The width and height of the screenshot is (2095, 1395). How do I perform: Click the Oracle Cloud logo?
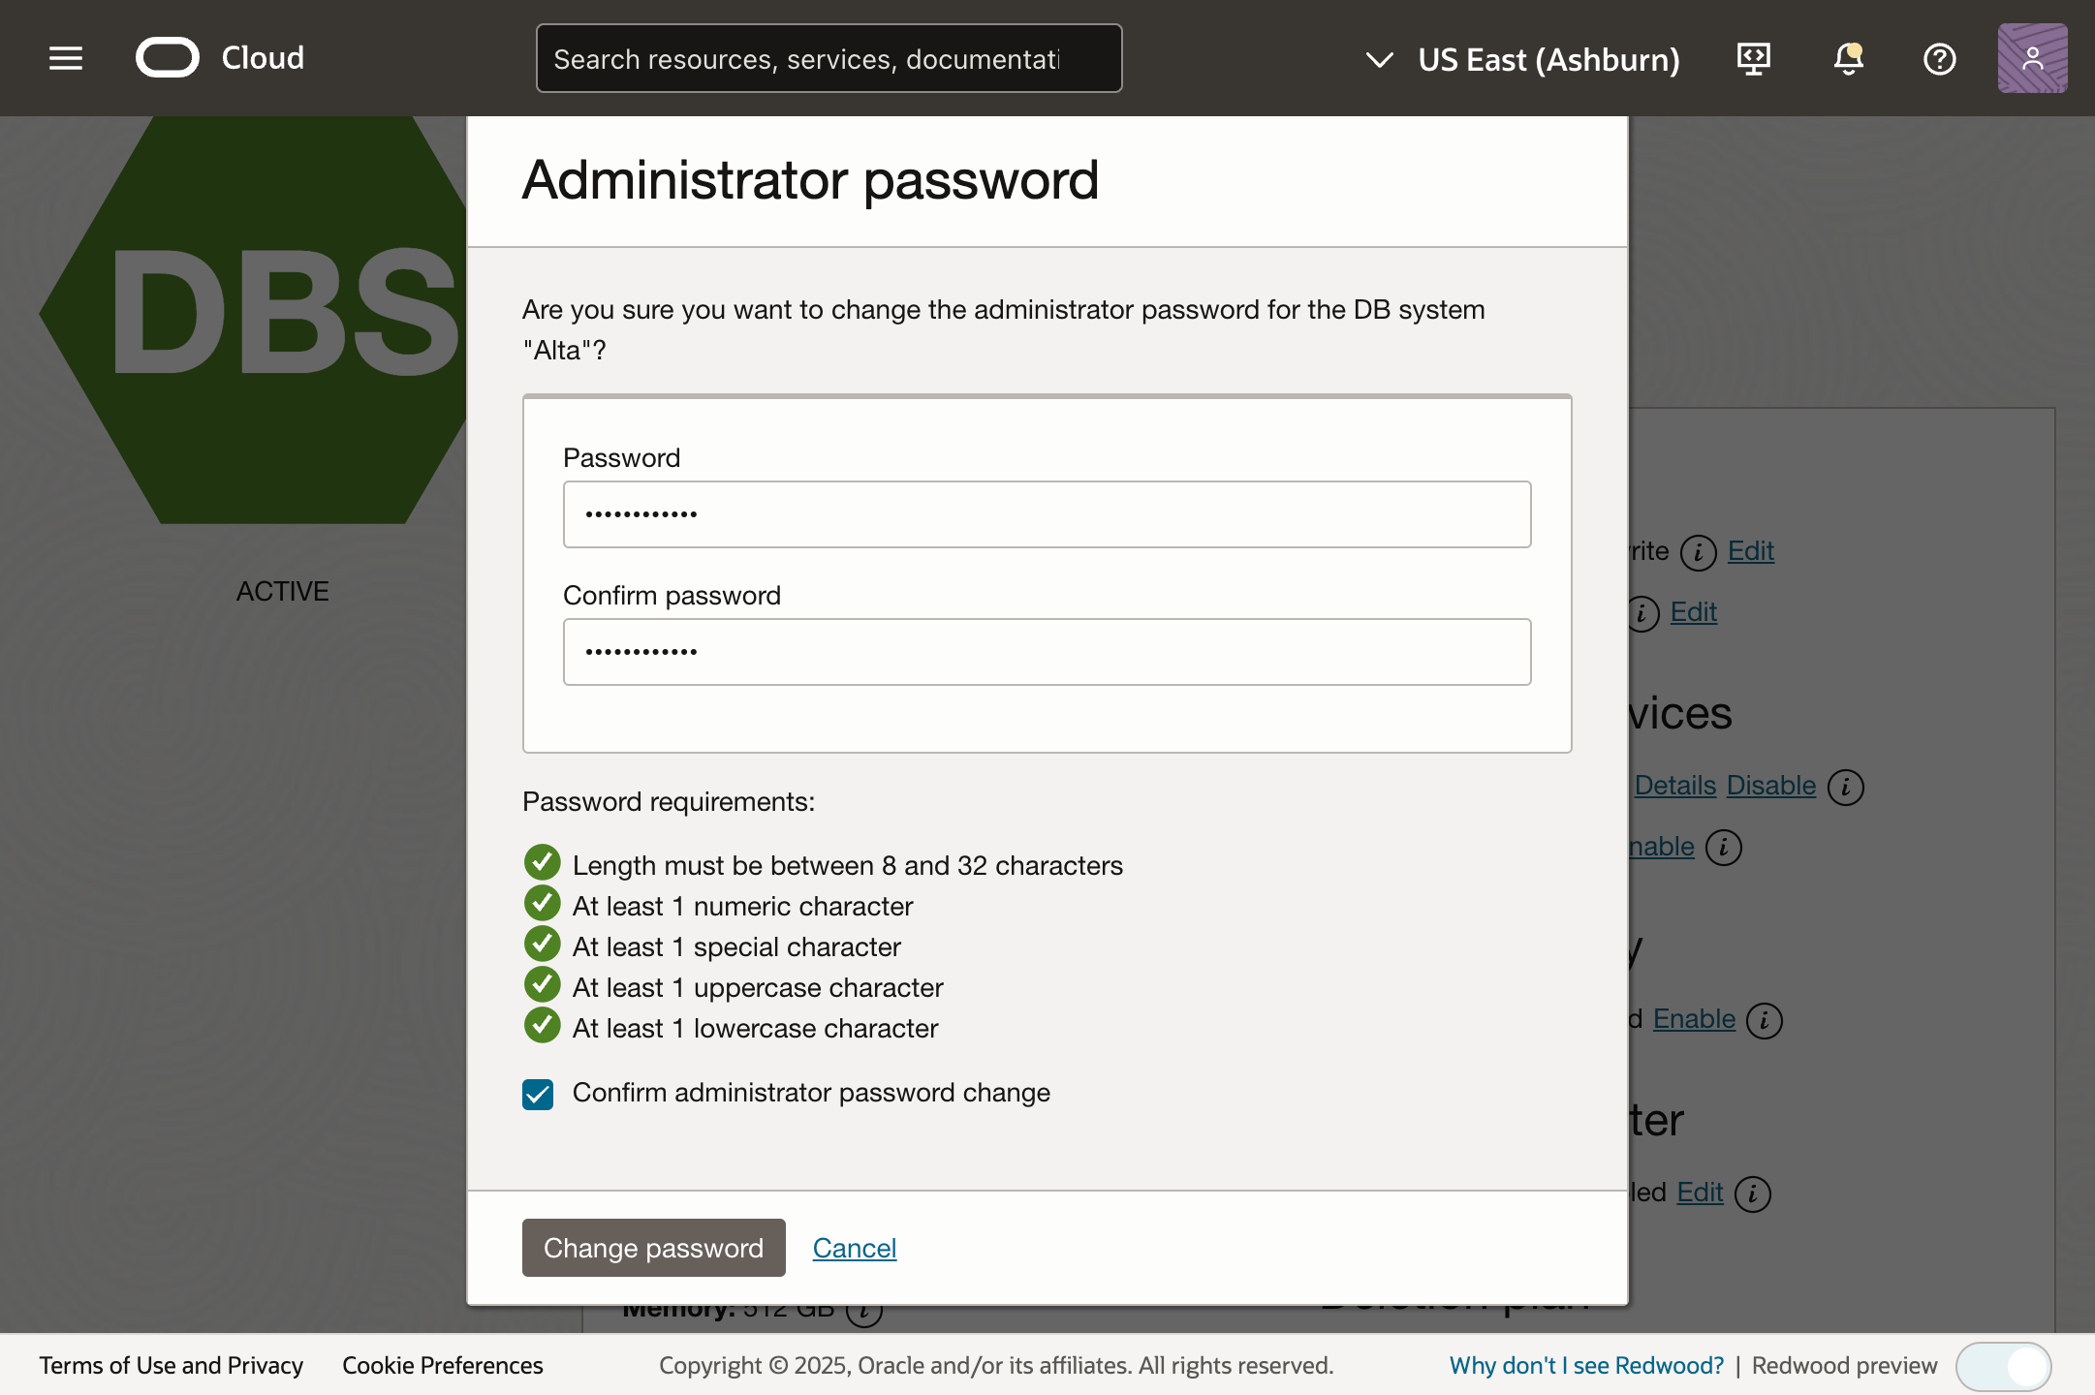[167, 57]
